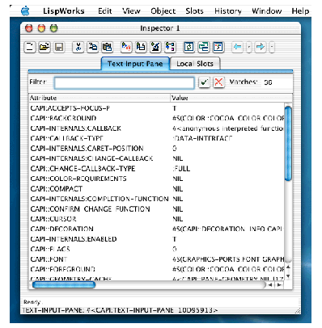The image size is (322, 328).
Task: Open the Edit menu
Action: click(104, 11)
